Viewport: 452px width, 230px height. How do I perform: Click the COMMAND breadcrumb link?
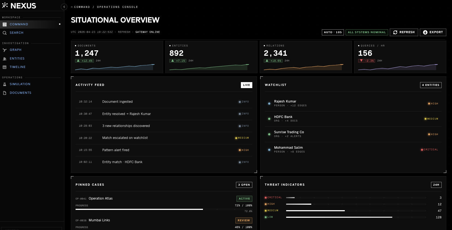[82, 7]
